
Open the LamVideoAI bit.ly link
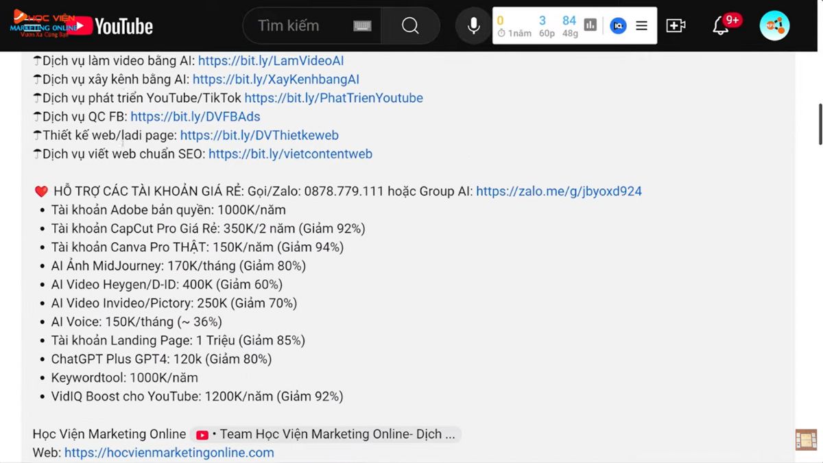[x=271, y=60]
